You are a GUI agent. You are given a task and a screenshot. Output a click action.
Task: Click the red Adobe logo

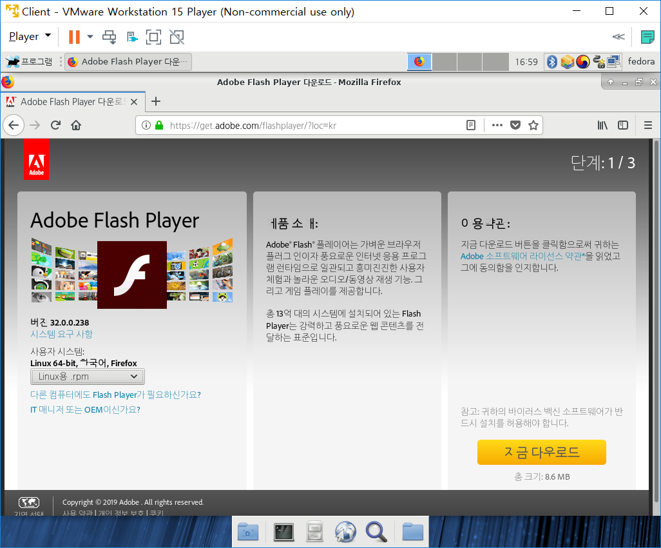[x=36, y=159]
